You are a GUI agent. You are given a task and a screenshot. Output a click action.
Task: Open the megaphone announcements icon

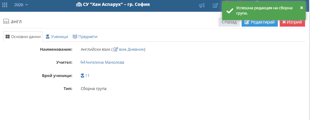pos(202,6)
